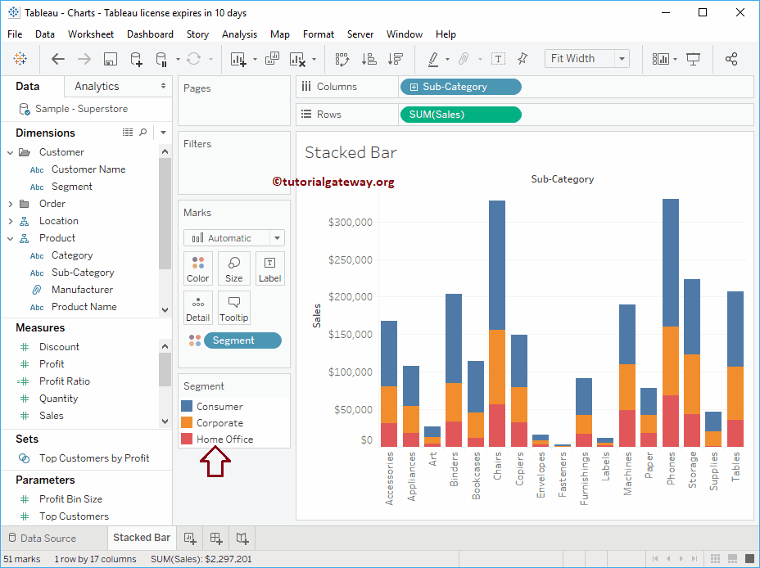The height and width of the screenshot is (568, 760).
Task: Click the New Worksheet tab icon at bottom
Action: pyautogui.click(x=190, y=538)
